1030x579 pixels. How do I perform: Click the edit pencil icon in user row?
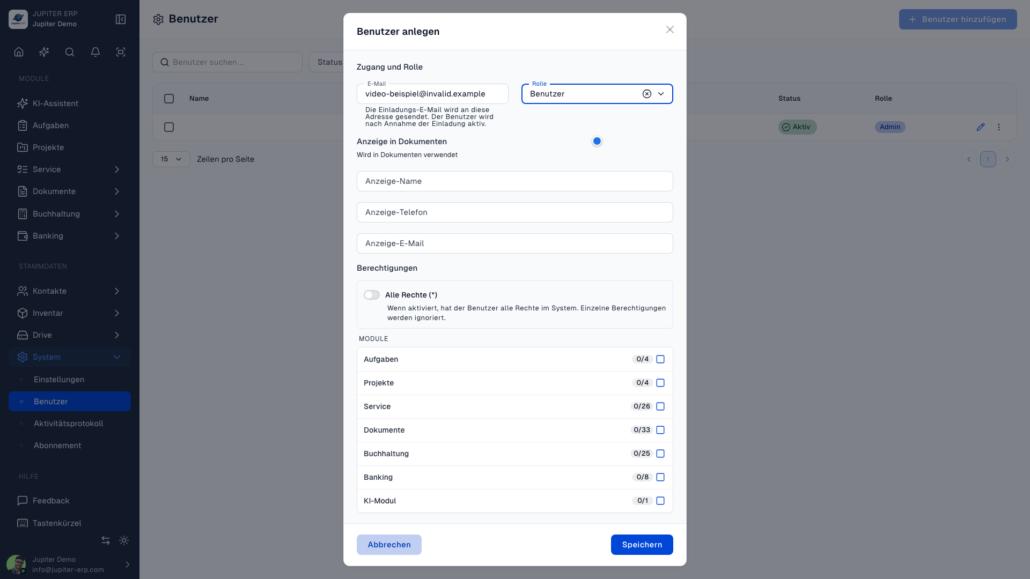(981, 127)
